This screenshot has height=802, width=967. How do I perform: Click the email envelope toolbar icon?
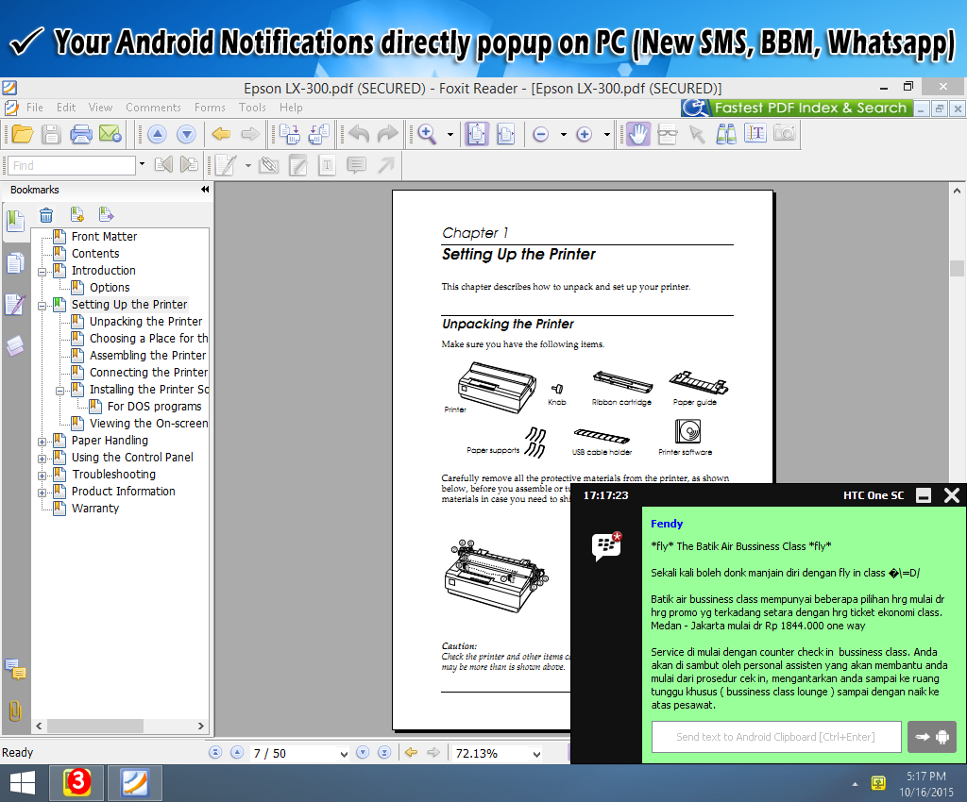pos(110,134)
